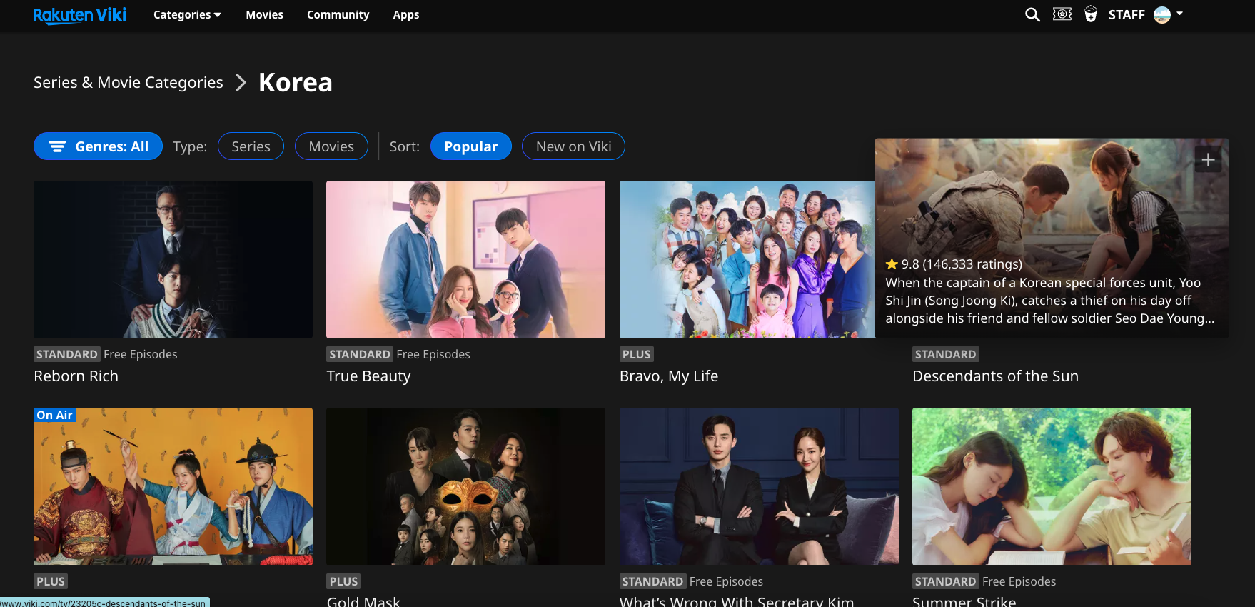Viewport: 1255px width, 607px height.
Task: Toggle the Series type filter
Action: (x=251, y=146)
